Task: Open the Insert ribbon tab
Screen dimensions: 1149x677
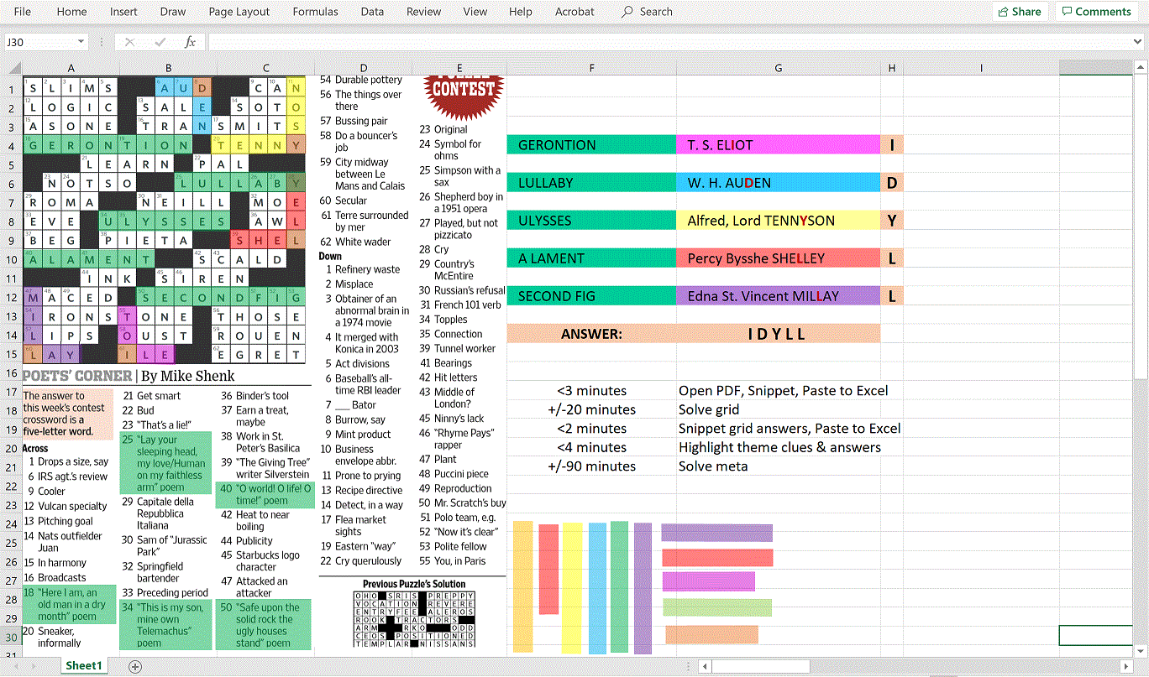Action: 123,12
